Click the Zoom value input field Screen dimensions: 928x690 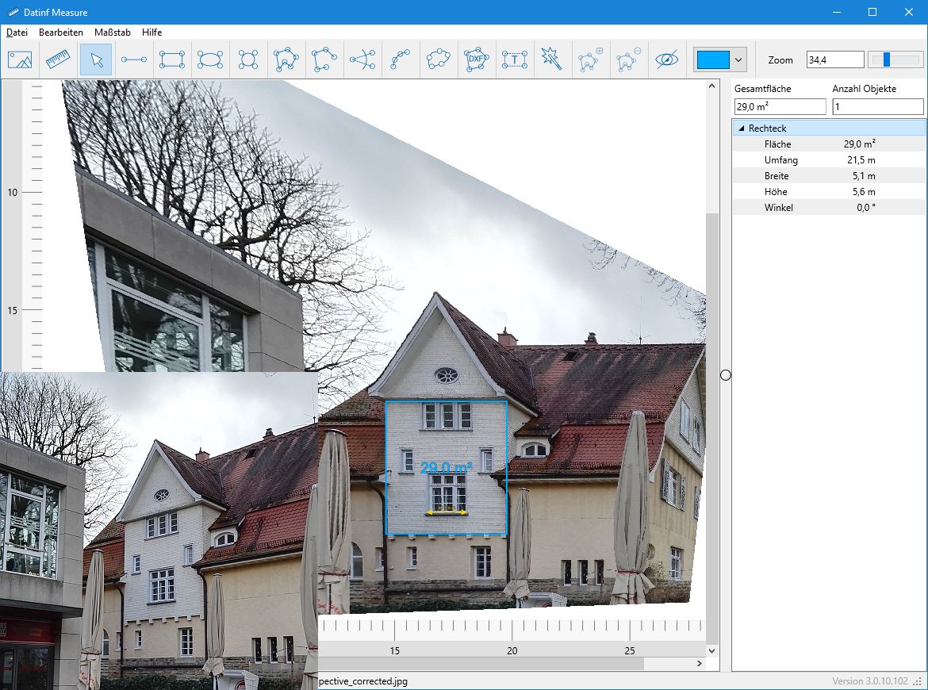click(834, 59)
